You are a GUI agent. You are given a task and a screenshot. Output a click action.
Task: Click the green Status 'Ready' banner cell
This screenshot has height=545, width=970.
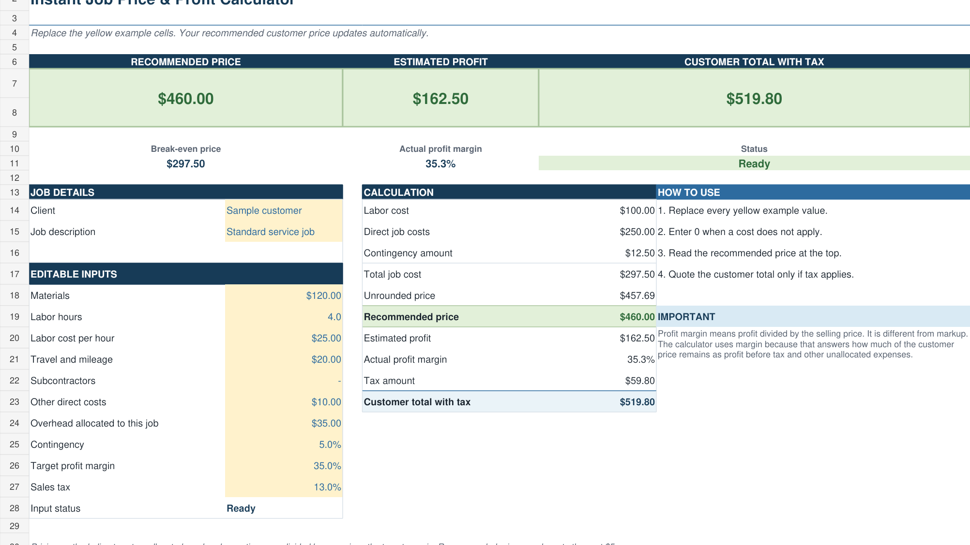coord(754,163)
